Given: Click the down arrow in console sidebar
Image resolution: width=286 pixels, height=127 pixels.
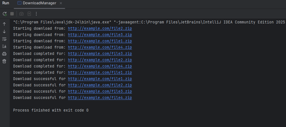Looking at the screenshot, I should [4, 31].
